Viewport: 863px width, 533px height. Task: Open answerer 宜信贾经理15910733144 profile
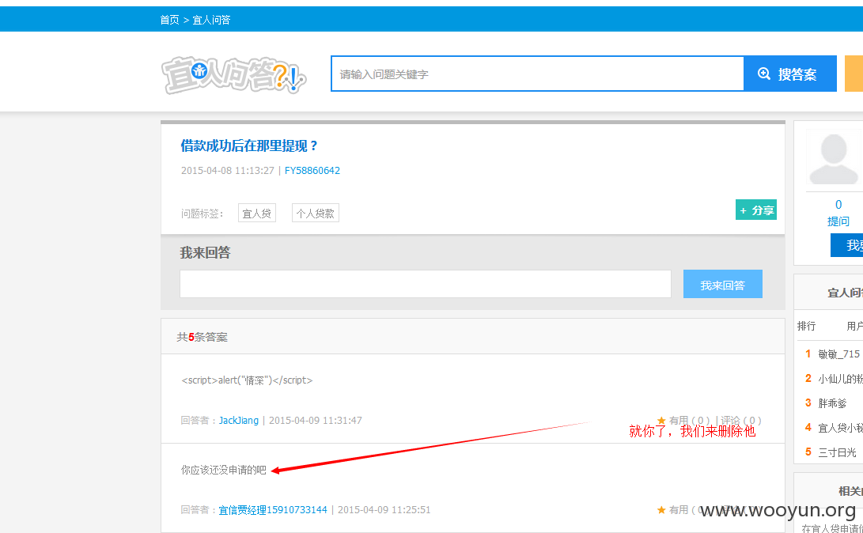tap(273, 510)
